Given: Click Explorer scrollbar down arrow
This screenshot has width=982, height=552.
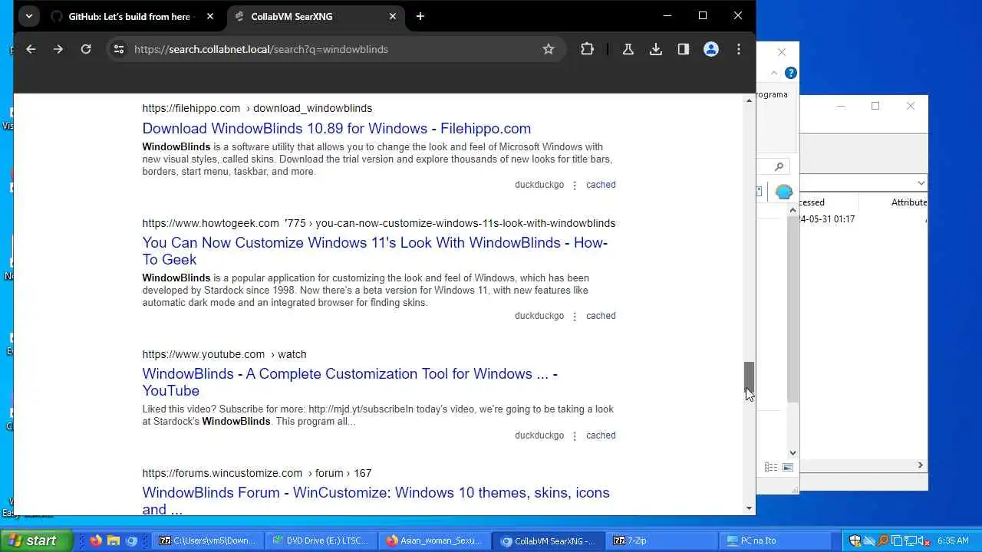Looking at the screenshot, I should tap(793, 453).
